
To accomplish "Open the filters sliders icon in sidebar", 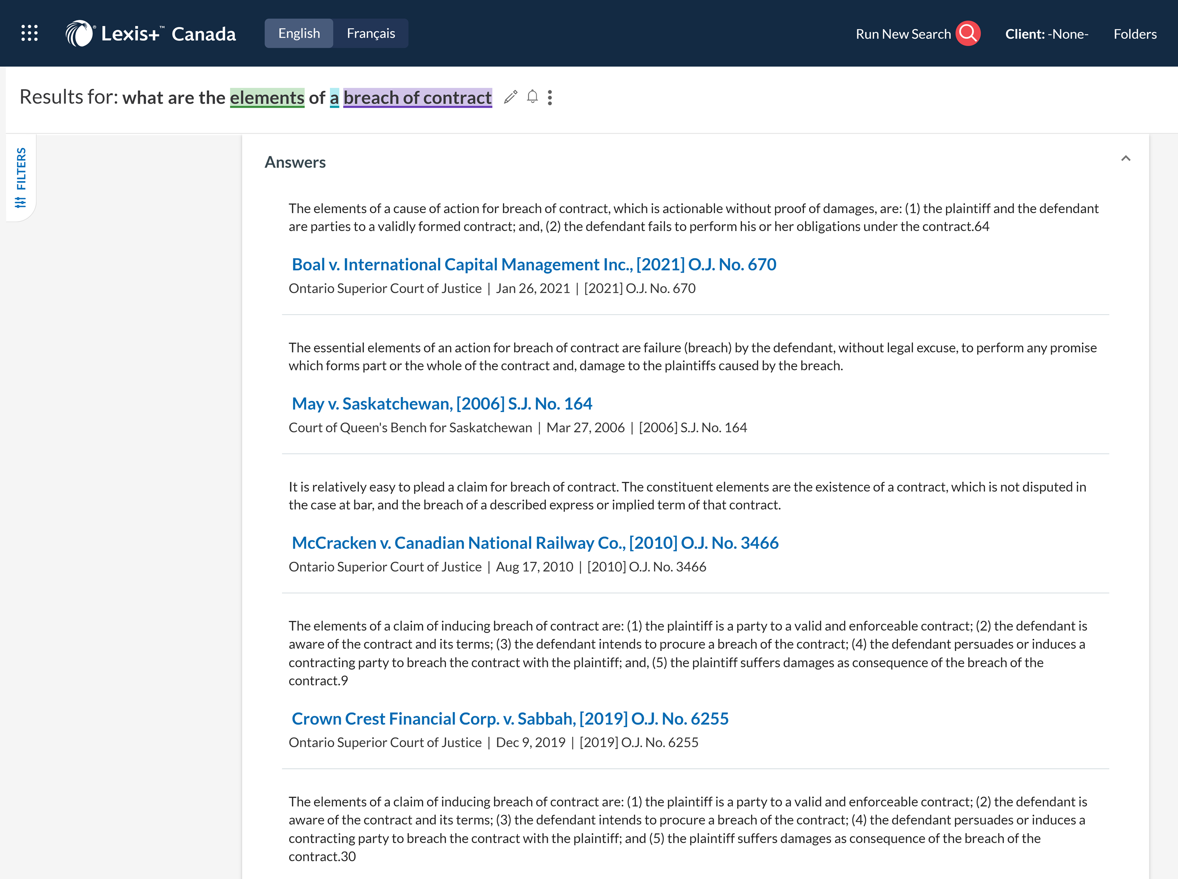I will [x=21, y=202].
